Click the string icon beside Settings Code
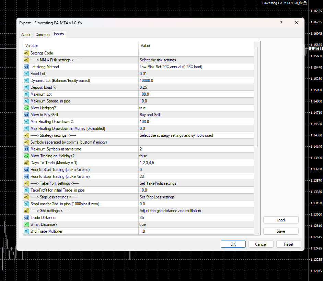This screenshot has width=323, height=281. 26,53
